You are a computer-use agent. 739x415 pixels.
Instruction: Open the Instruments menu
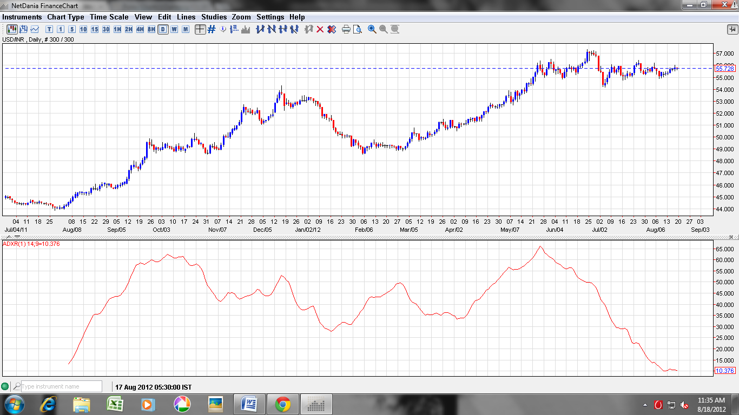click(x=22, y=17)
